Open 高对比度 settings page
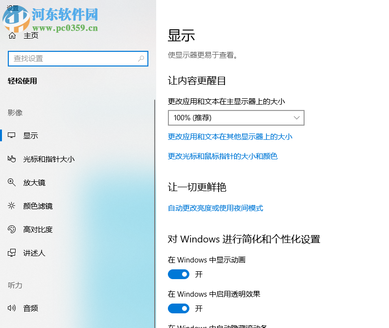This screenshot has width=389, height=328. (38, 229)
